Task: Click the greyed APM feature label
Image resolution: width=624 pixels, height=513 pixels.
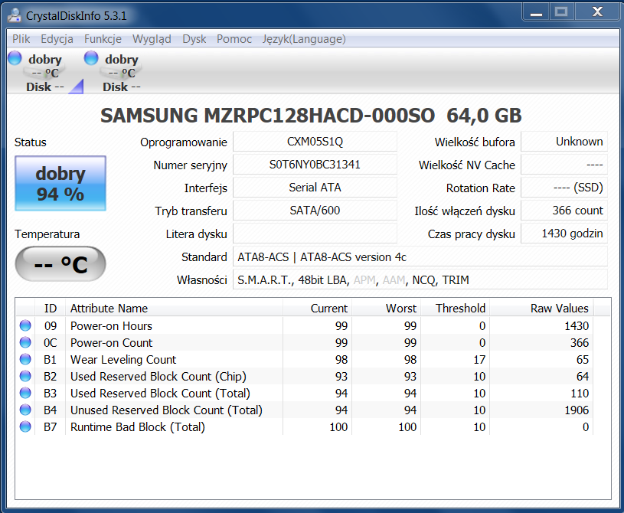Action: [364, 280]
